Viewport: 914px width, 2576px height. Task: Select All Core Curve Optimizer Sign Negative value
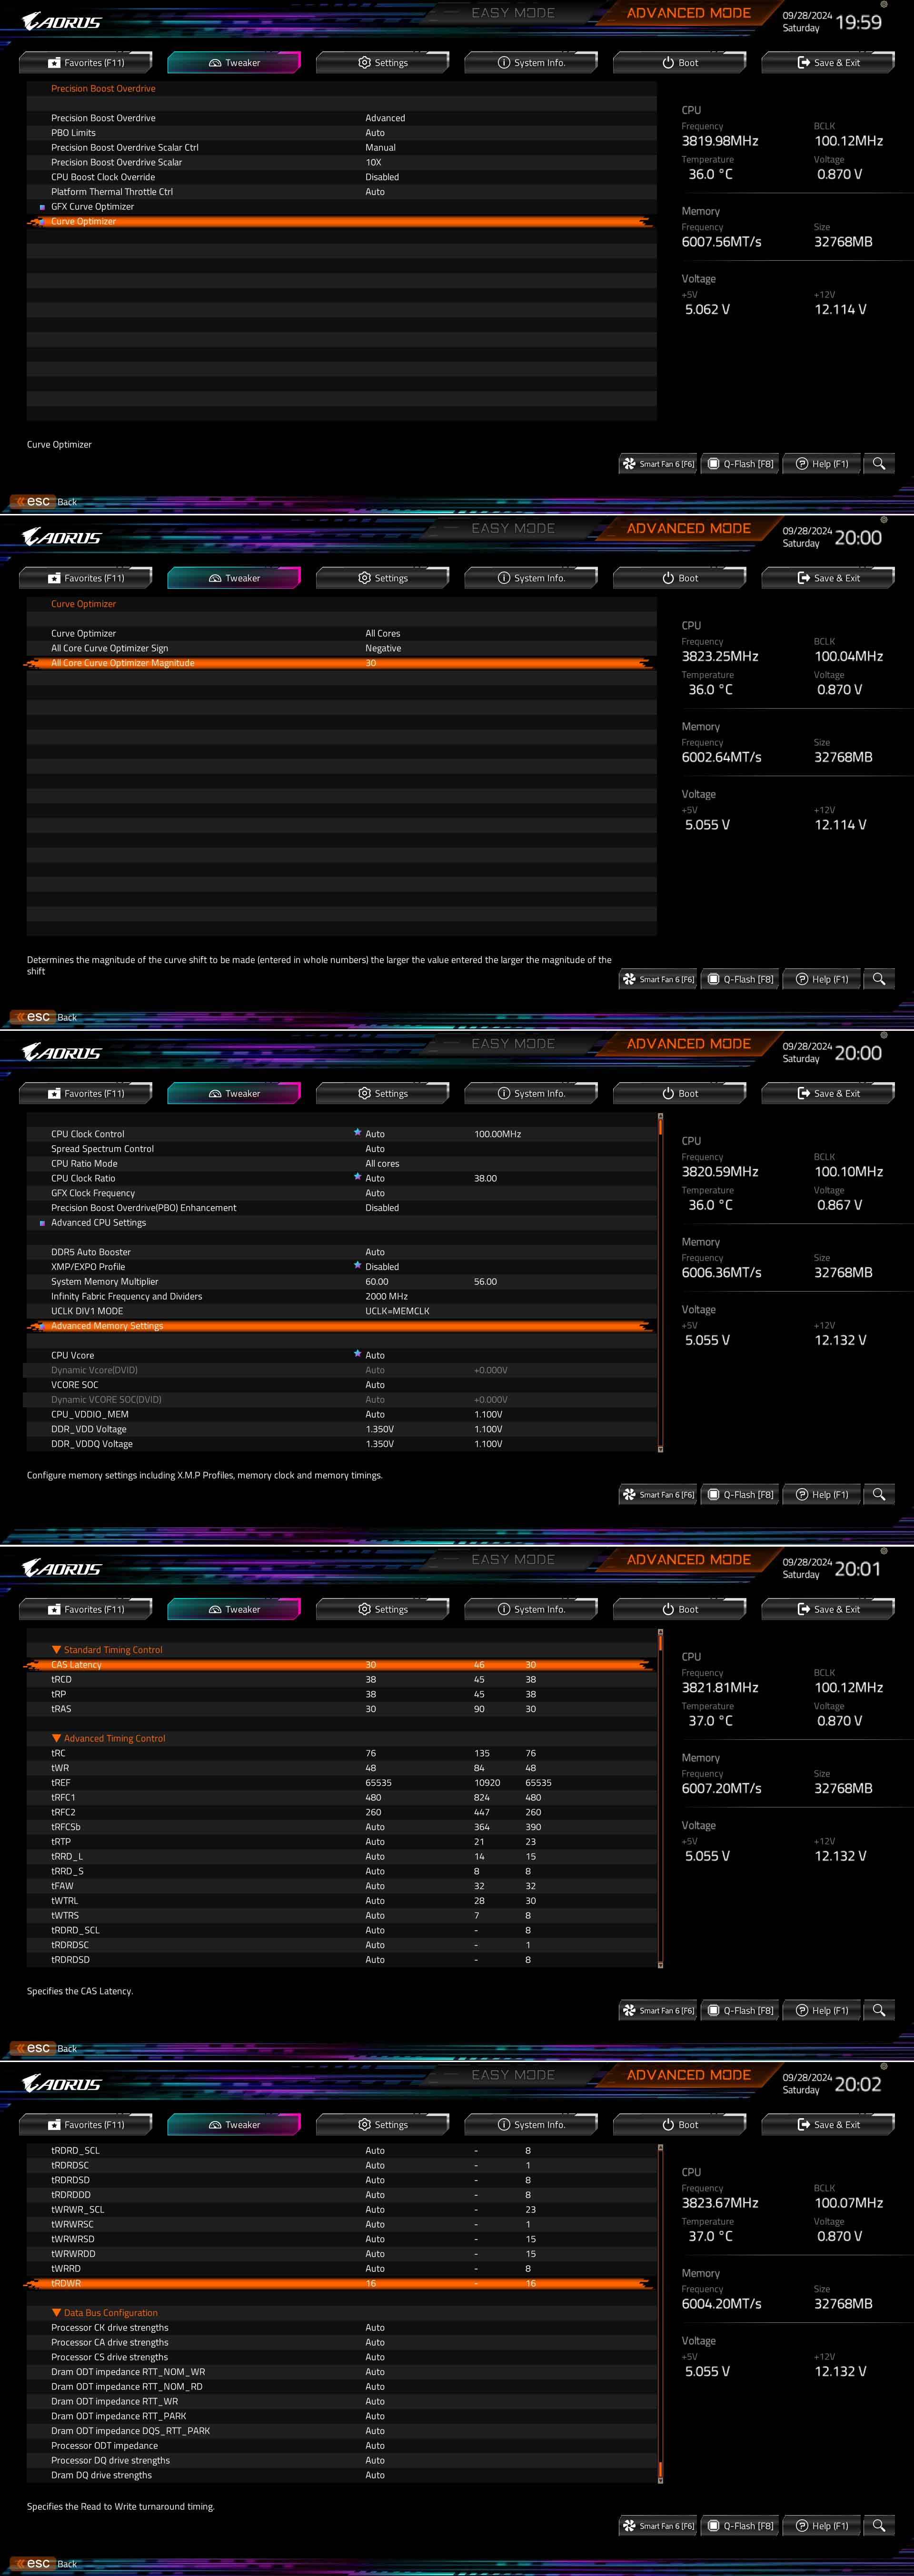383,648
